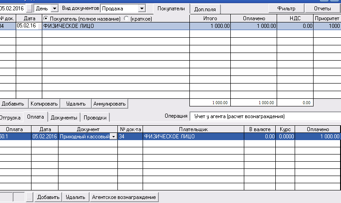Open Отчеты reports button
Image resolution: width=341 pixels, height=203 pixels.
(x=322, y=9)
